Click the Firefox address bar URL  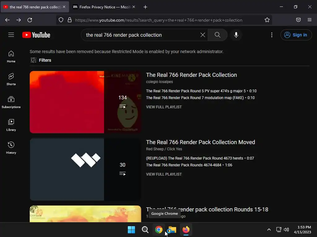pyautogui.click(x=159, y=20)
